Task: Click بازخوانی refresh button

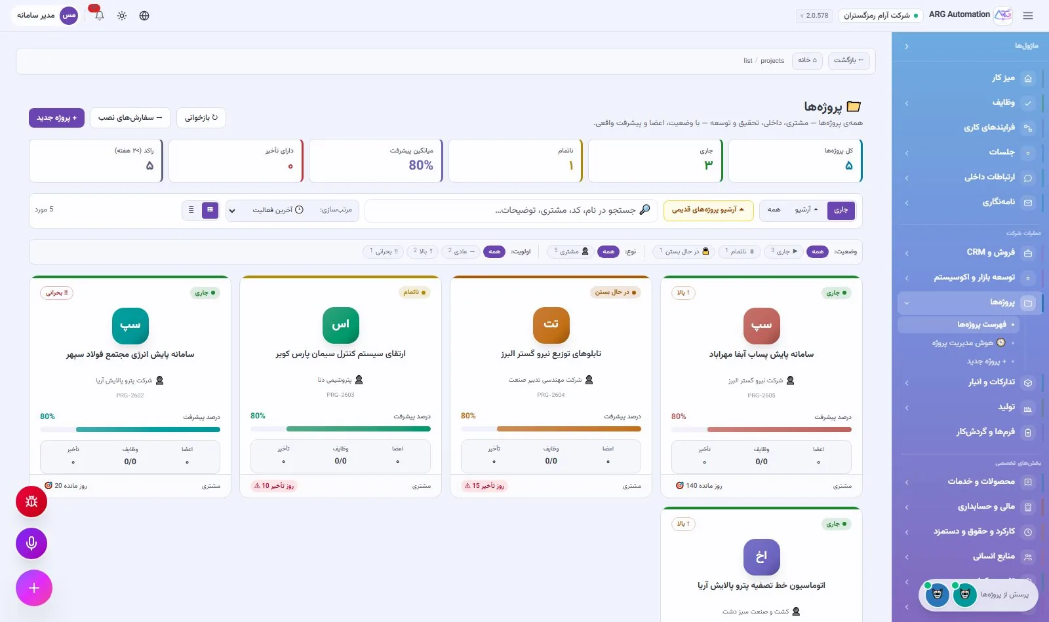Action: point(201,118)
